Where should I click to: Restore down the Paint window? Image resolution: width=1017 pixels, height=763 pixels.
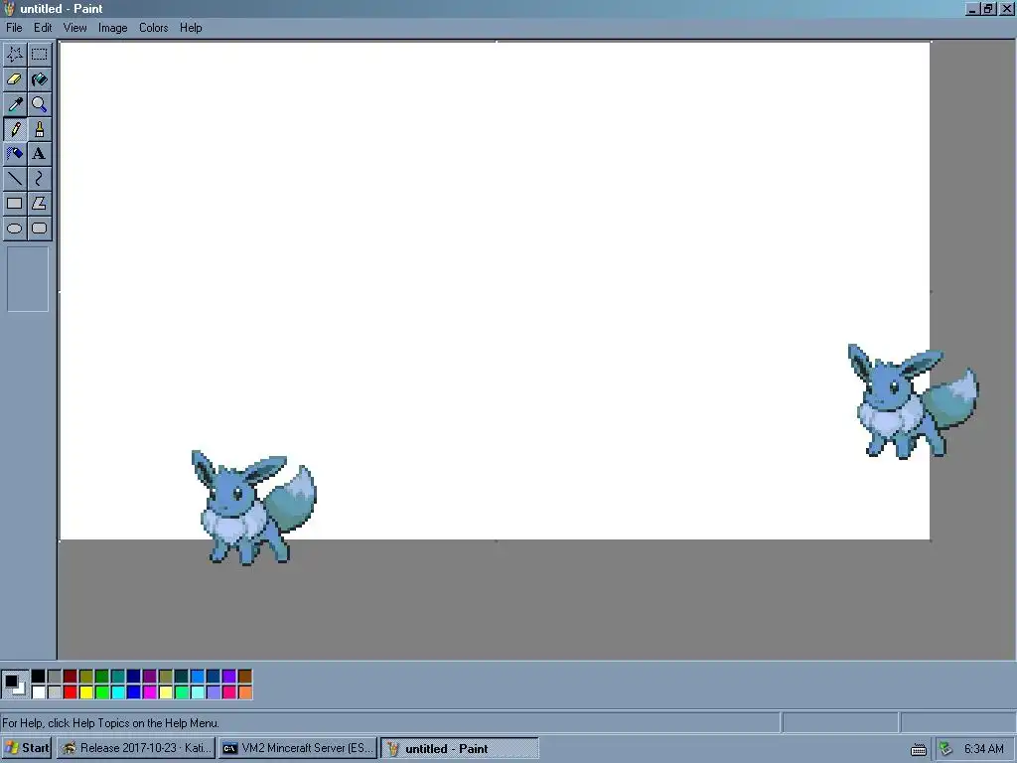tap(988, 8)
